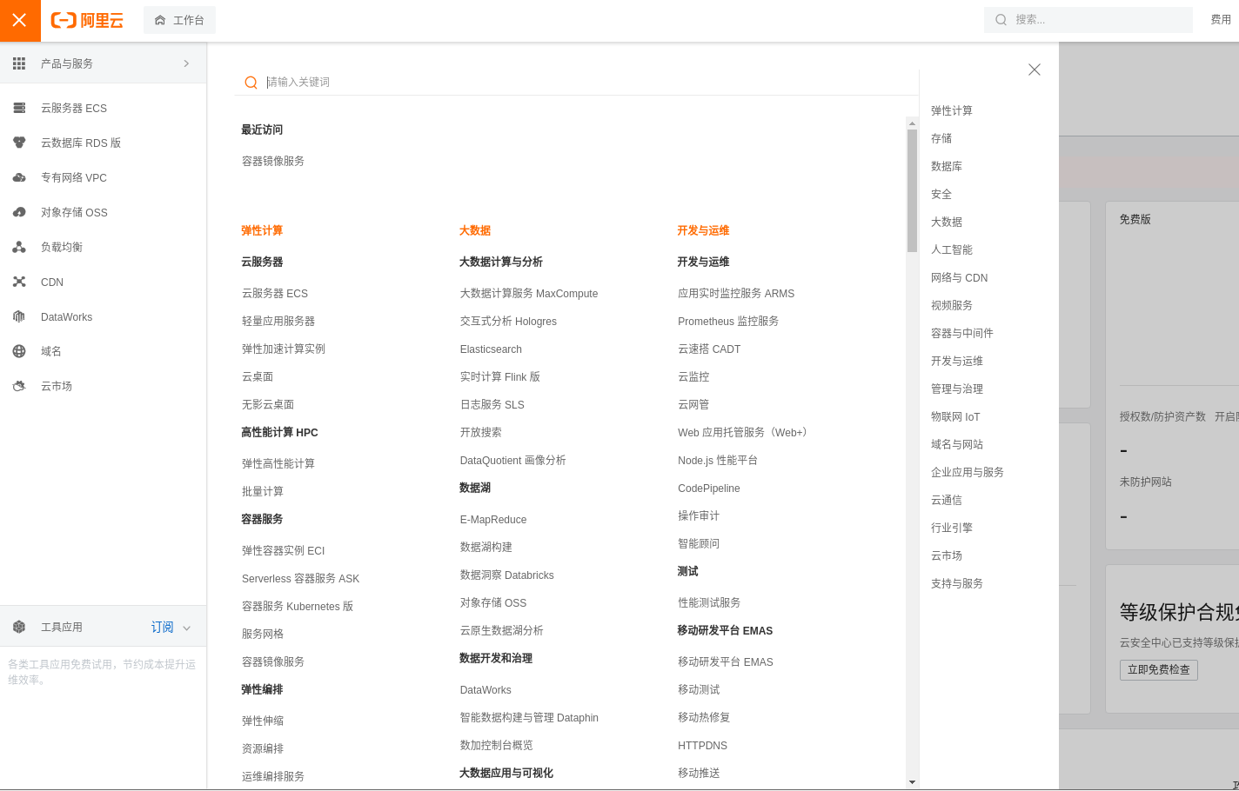The height and width of the screenshot is (791, 1239).
Task: Click the scrollbar down arrow
Action: click(912, 782)
